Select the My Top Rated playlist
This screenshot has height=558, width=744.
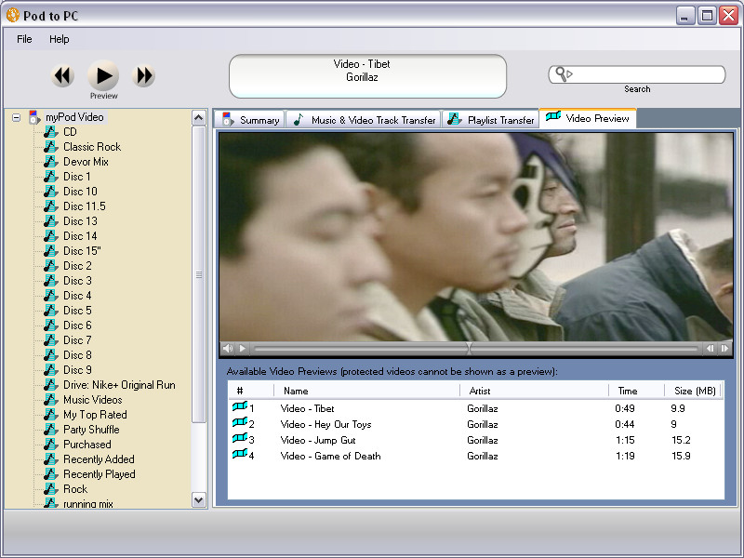point(95,415)
